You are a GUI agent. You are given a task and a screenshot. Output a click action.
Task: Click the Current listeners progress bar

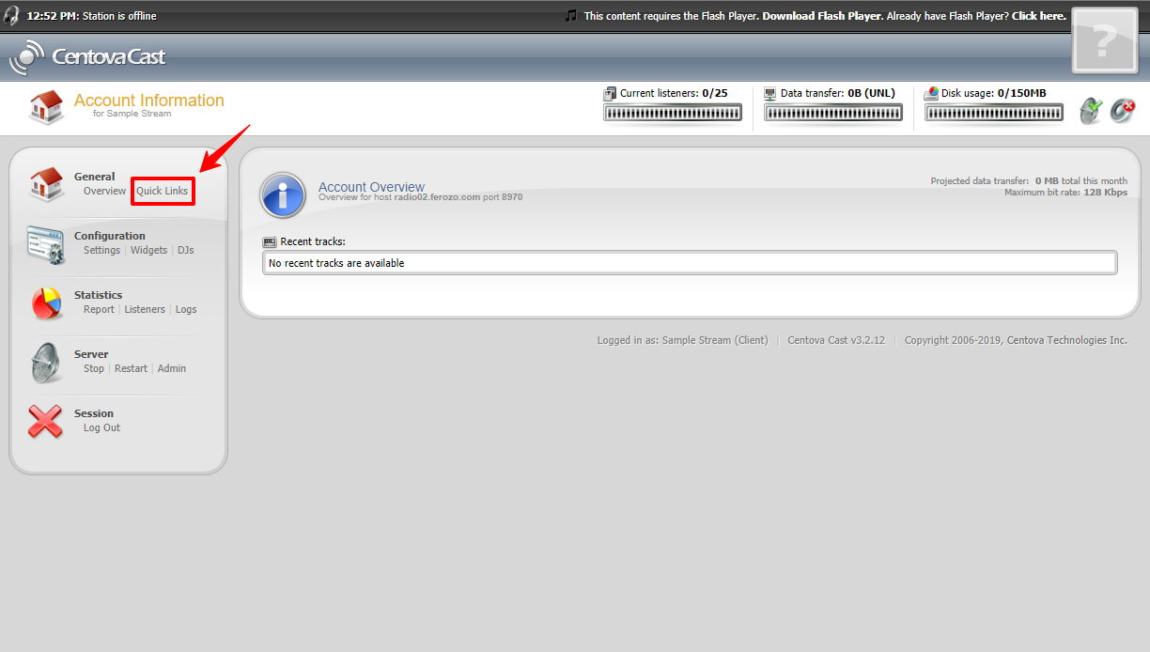coord(673,113)
